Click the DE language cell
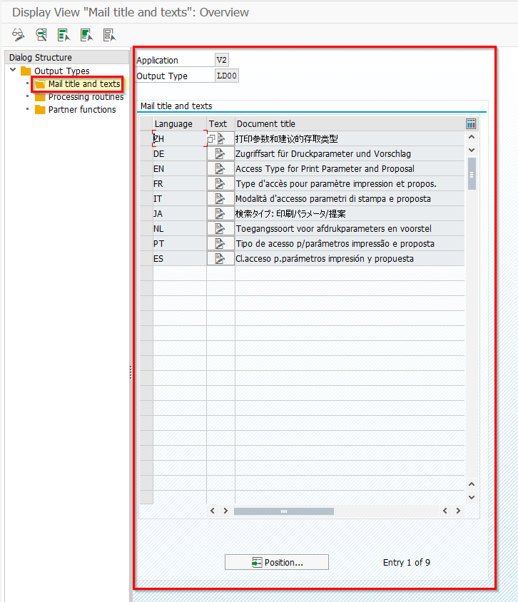Viewport: 518px width, 602px height. click(x=180, y=153)
